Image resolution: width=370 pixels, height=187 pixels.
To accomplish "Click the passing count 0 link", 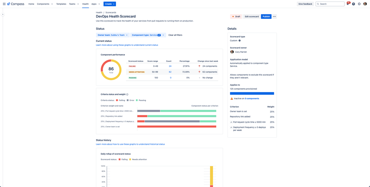I will pyautogui.click(x=171, y=78).
